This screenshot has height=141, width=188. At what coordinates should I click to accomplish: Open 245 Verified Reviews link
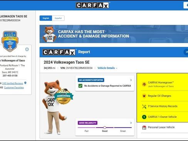point(12,83)
